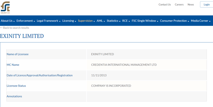Click the Annotations label
Viewport: 213px width, 107px height.
14,96
